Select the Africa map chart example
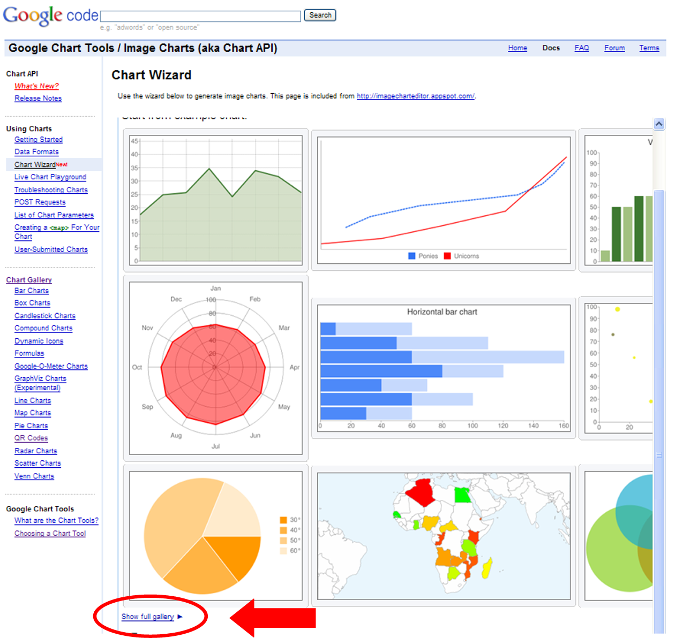This screenshot has height=638, width=690. (444, 536)
